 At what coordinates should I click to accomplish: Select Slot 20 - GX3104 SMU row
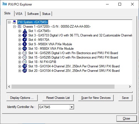coord(74,71)
